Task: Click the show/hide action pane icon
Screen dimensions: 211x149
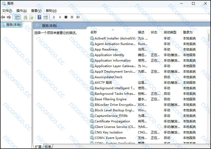Action: point(46,17)
